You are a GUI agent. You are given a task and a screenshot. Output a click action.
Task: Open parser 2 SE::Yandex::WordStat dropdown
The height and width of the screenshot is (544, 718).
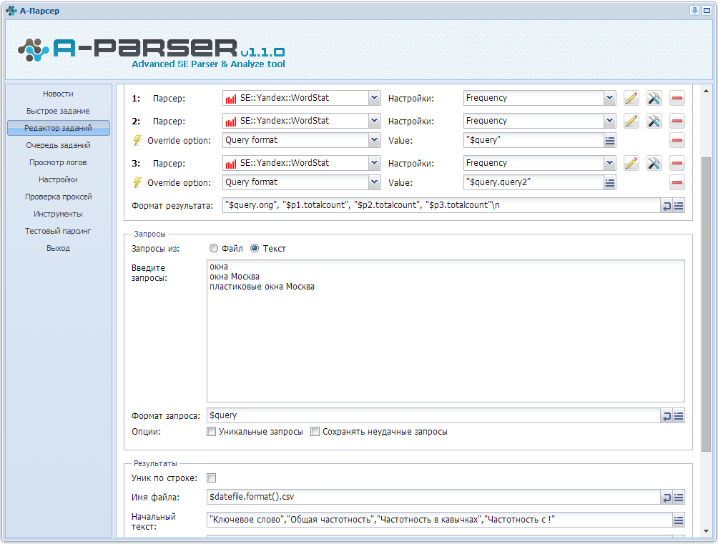click(374, 121)
